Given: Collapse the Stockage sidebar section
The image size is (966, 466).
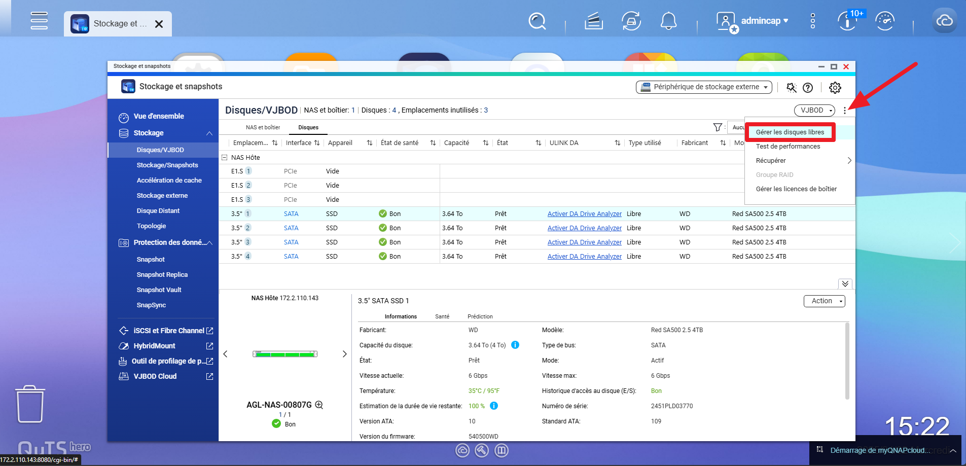Looking at the screenshot, I should pyautogui.click(x=209, y=133).
